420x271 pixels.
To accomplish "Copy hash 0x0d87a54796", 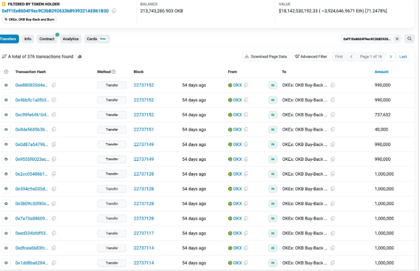I will click(54, 144).
